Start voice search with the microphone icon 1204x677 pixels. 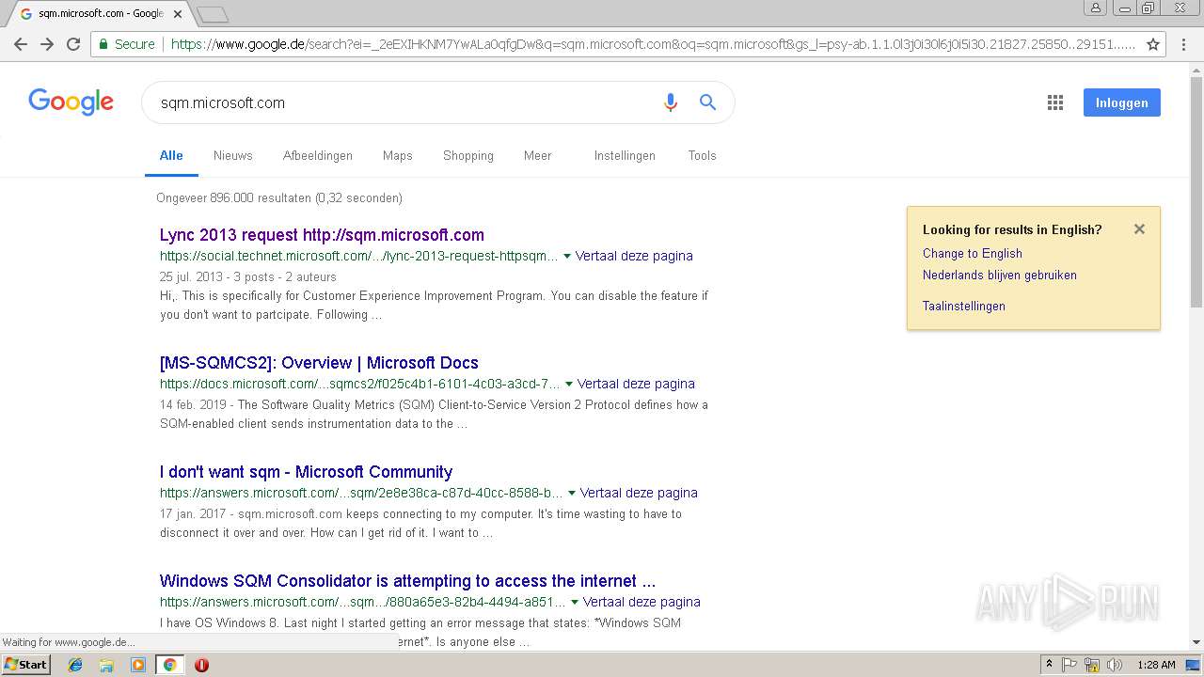(x=670, y=102)
